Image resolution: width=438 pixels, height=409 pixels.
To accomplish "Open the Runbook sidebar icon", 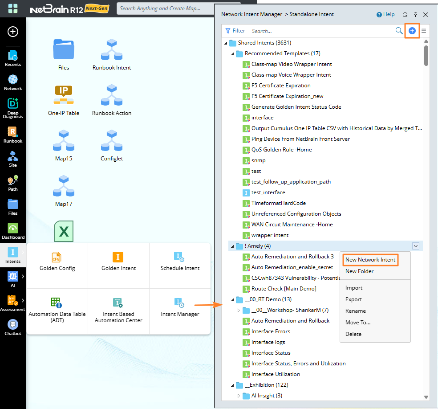I will [13, 135].
